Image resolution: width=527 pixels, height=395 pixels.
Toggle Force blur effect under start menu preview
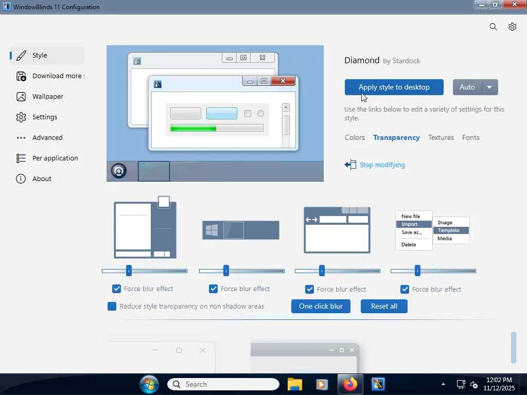click(117, 289)
